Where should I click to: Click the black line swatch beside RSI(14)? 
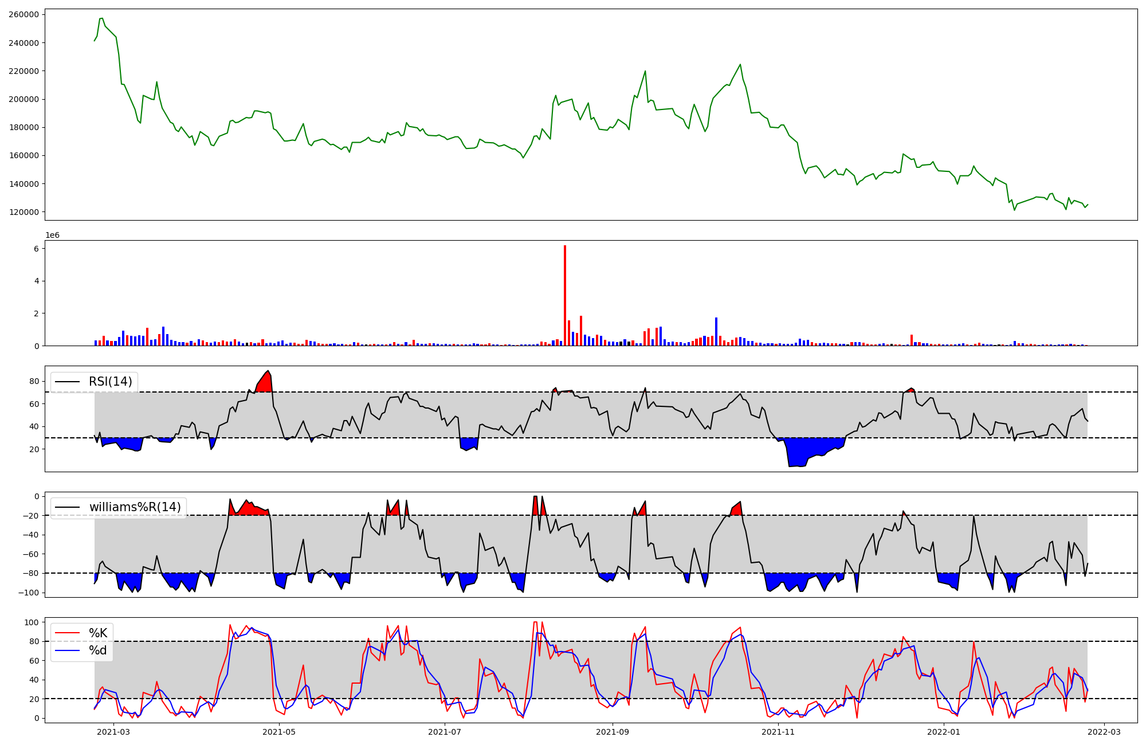pyautogui.click(x=66, y=382)
